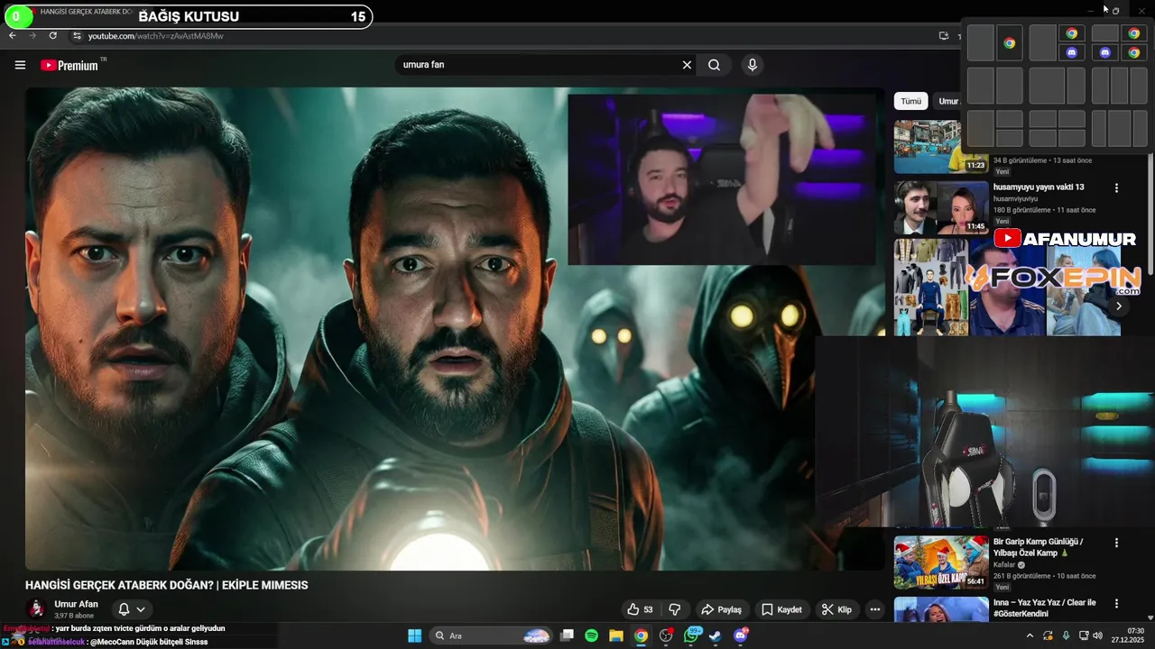Screen dimensions: 1155x649
Task: Open the Umur Afan channel name link
Action: (x=76, y=604)
